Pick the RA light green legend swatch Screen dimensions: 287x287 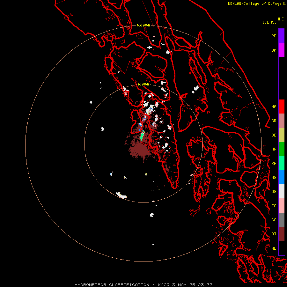coord(282,163)
